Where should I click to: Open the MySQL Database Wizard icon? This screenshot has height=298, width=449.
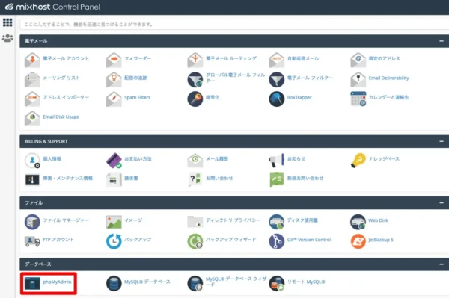195,283
